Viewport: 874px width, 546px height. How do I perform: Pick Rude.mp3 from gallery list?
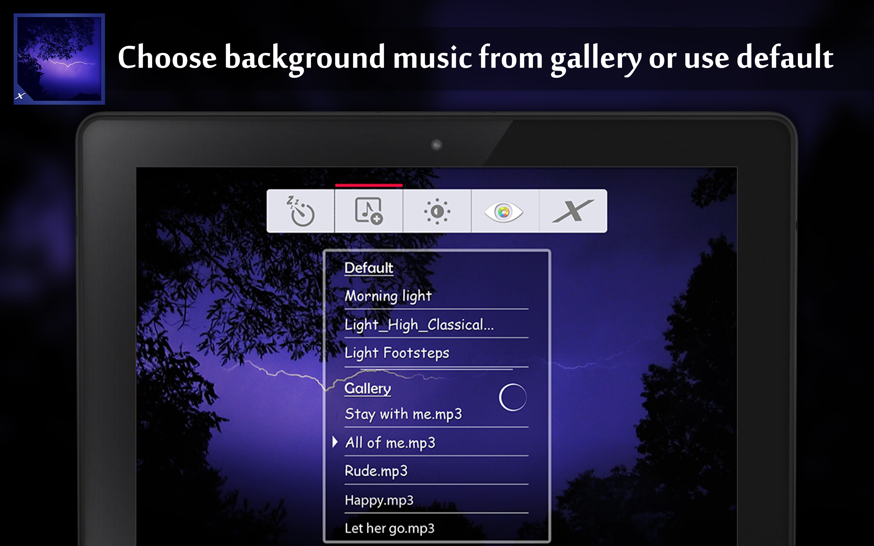376,471
